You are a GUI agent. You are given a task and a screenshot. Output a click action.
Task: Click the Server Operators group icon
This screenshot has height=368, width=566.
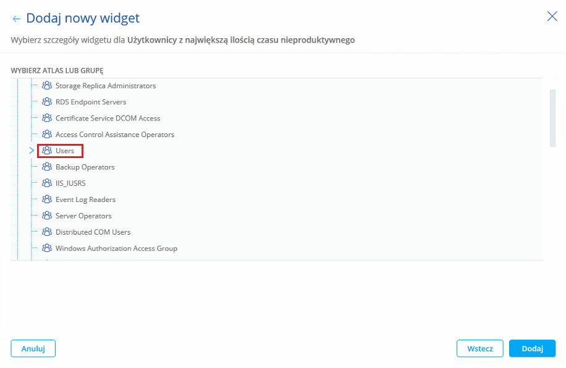point(47,216)
